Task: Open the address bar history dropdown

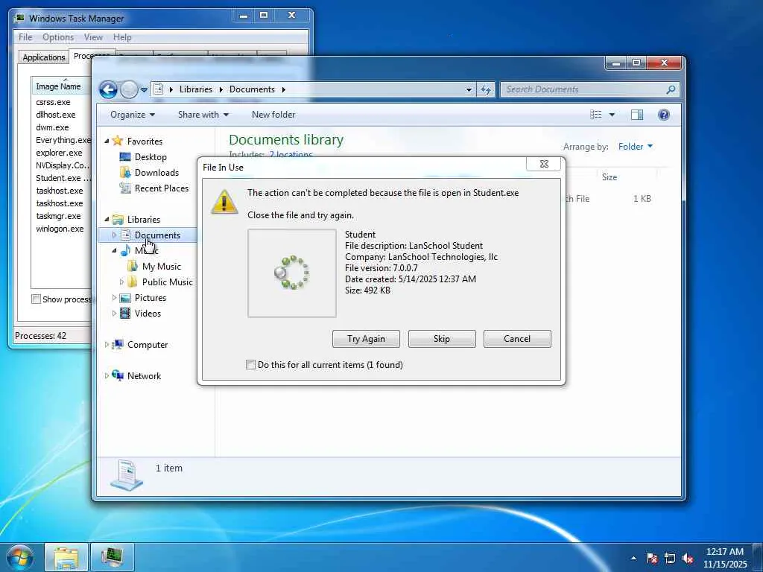Action: tap(469, 89)
